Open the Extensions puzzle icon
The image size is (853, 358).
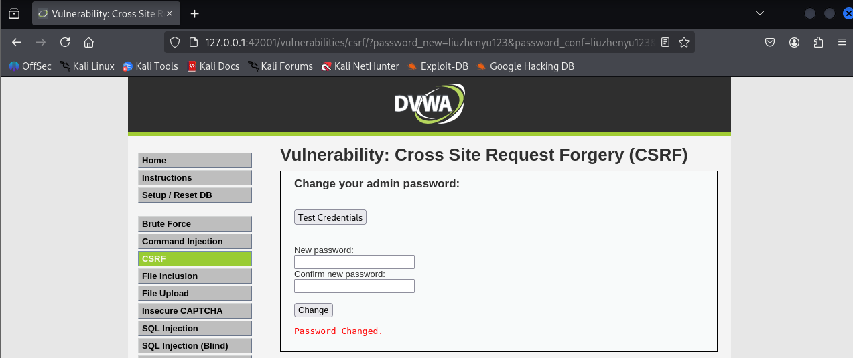pyautogui.click(x=818, y=42)
